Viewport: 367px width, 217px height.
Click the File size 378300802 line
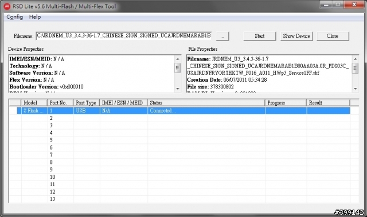coord(210,87)
